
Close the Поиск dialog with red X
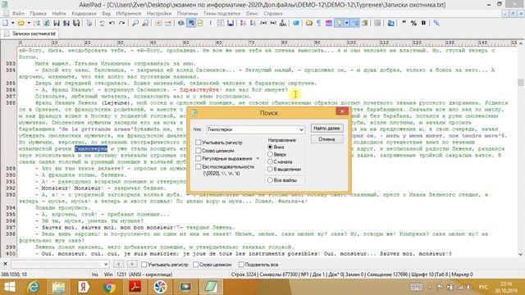(342, 111)
